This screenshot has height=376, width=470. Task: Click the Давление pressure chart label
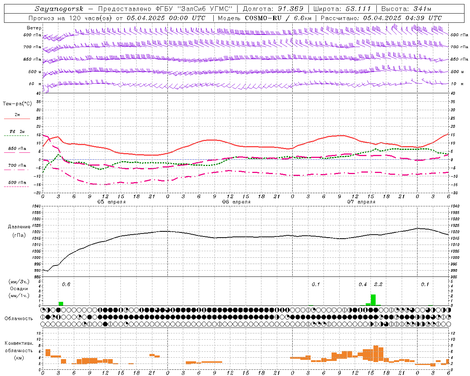pyautogui.click(x=19, y=227)
